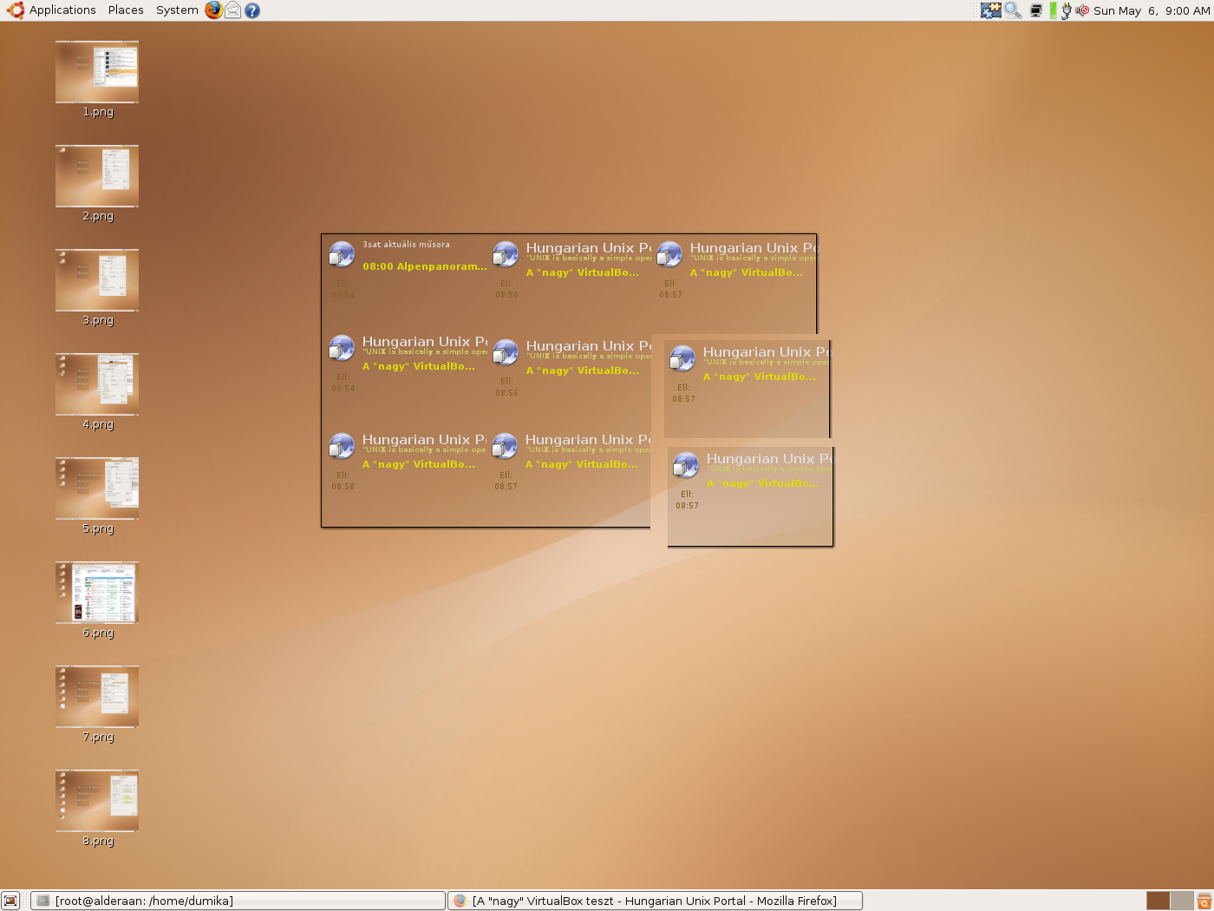Click the Sun May 6 clock

(1151, 10)
